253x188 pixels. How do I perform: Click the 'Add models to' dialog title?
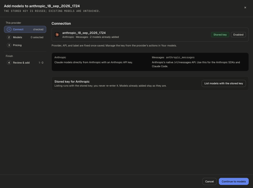pos(42,6)
